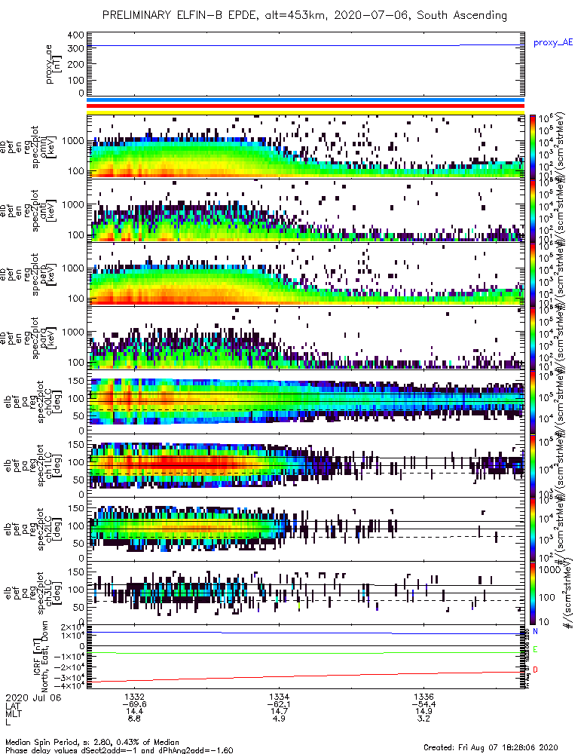Click the 1336 time tick label
The width and height of the screenshot is (584, 754).
[x=424, y=697]
